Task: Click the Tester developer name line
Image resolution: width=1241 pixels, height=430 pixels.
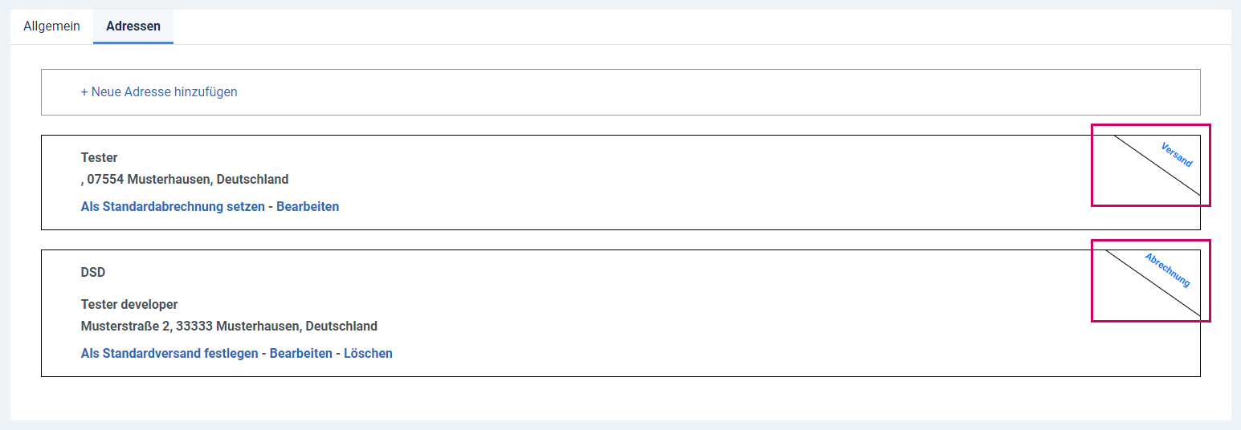Action: click(129, 304)
